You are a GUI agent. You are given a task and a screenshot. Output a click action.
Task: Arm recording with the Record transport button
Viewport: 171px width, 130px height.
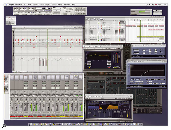click(32, 9)
